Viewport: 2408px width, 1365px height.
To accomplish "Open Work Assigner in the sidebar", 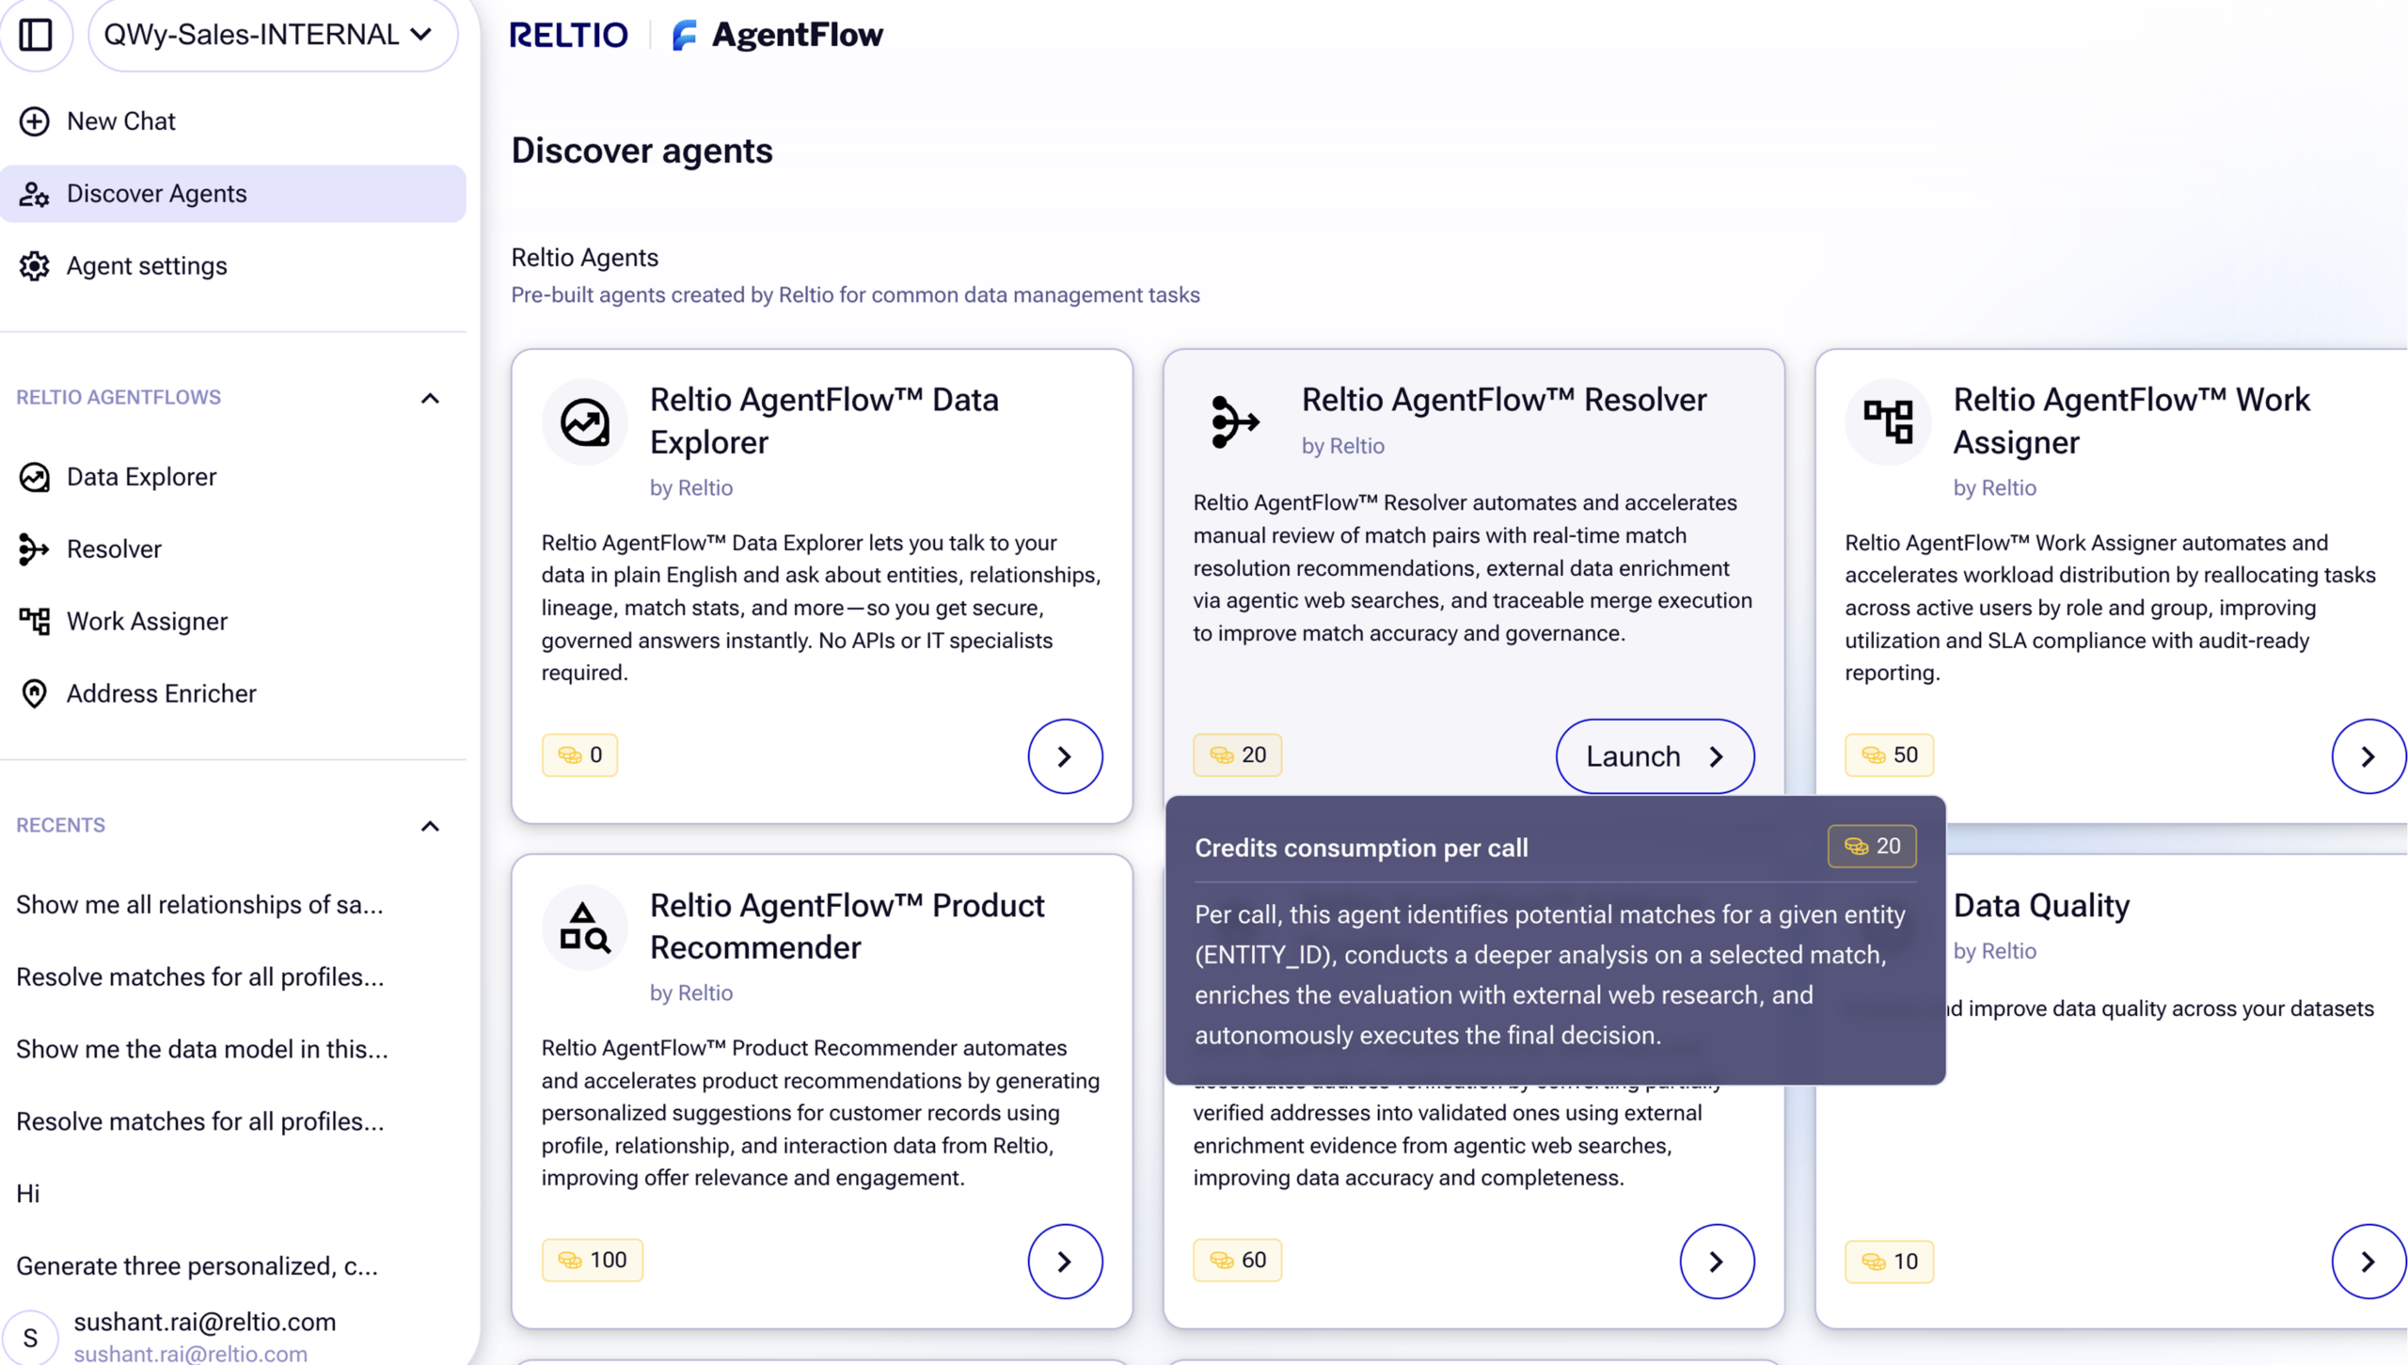I will (x=147, y=622).
